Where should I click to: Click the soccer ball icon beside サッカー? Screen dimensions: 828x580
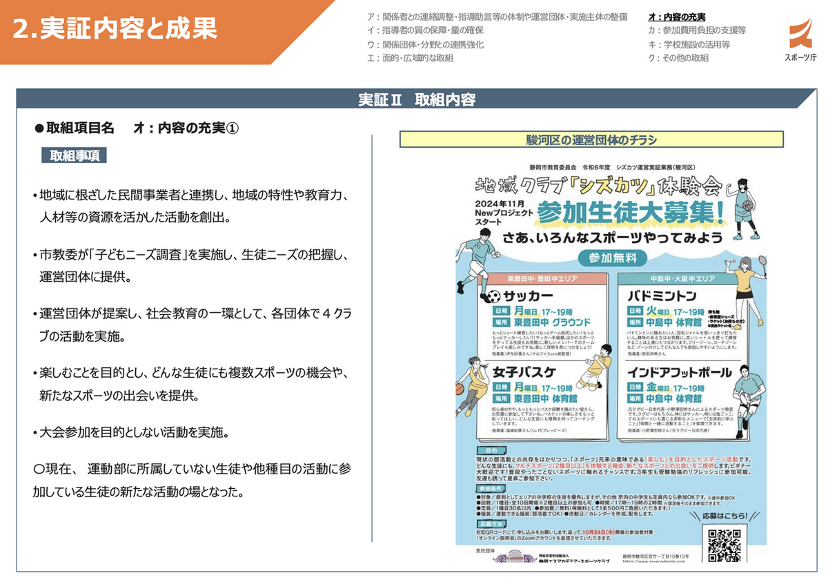[x=493, y=296]
